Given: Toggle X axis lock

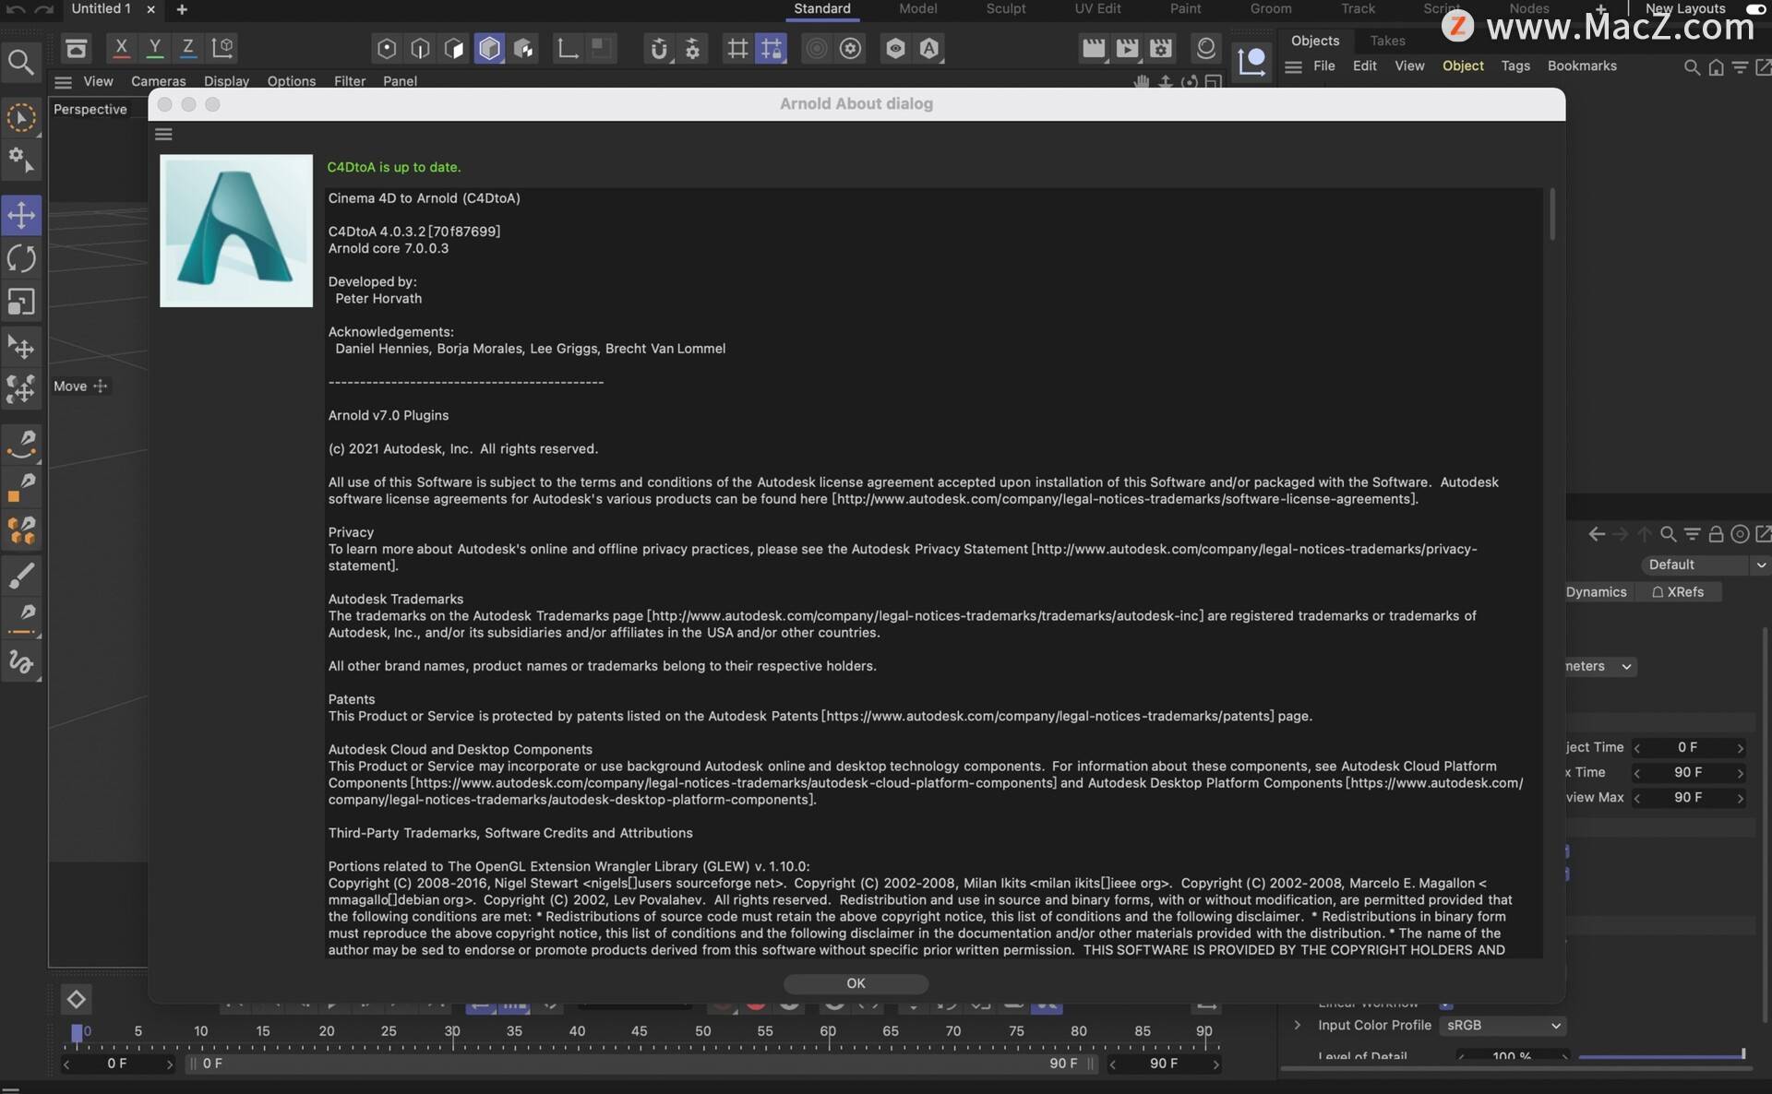Looking at the screenshot, I should pyautogui.click(x=120, y=47).
